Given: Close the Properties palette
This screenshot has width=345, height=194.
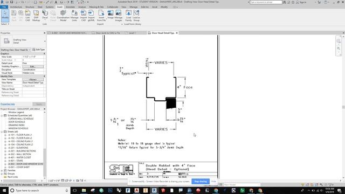Looking at the screenshot, I should (44, 33).
